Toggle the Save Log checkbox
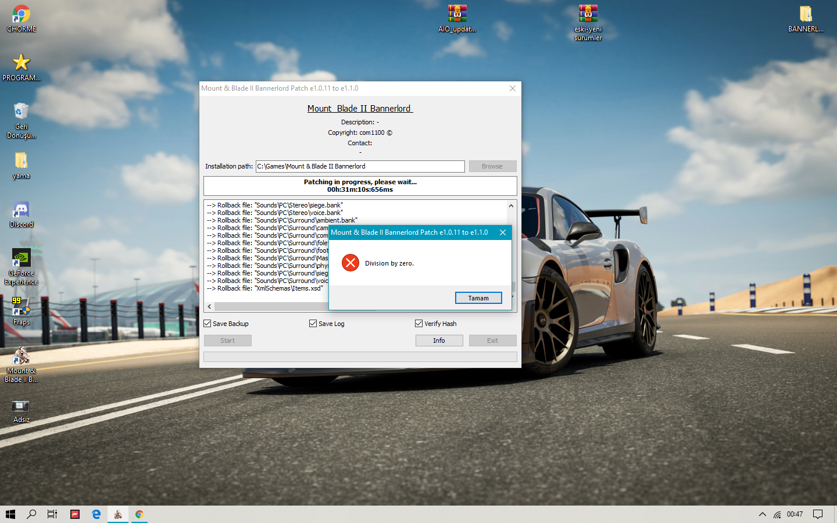Viewport: 837px width, 523px height. [x=313, y=324]
